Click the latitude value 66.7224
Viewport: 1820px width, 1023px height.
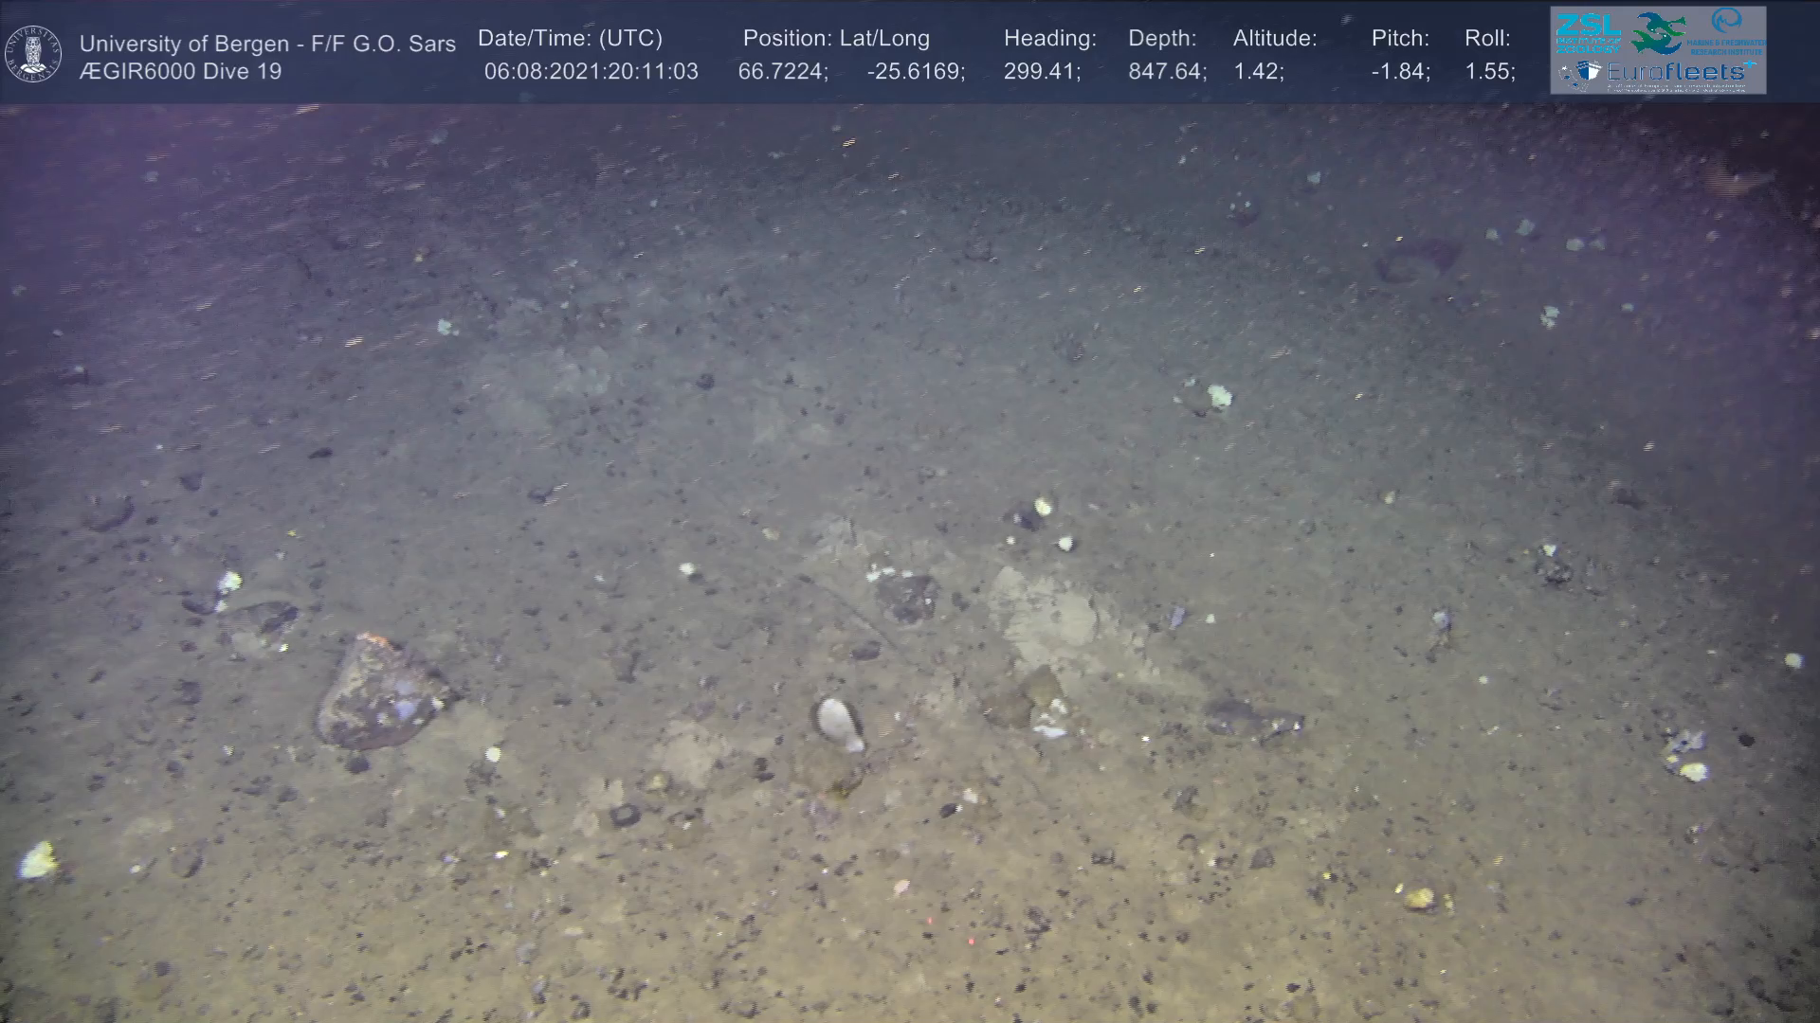(782, 72)
